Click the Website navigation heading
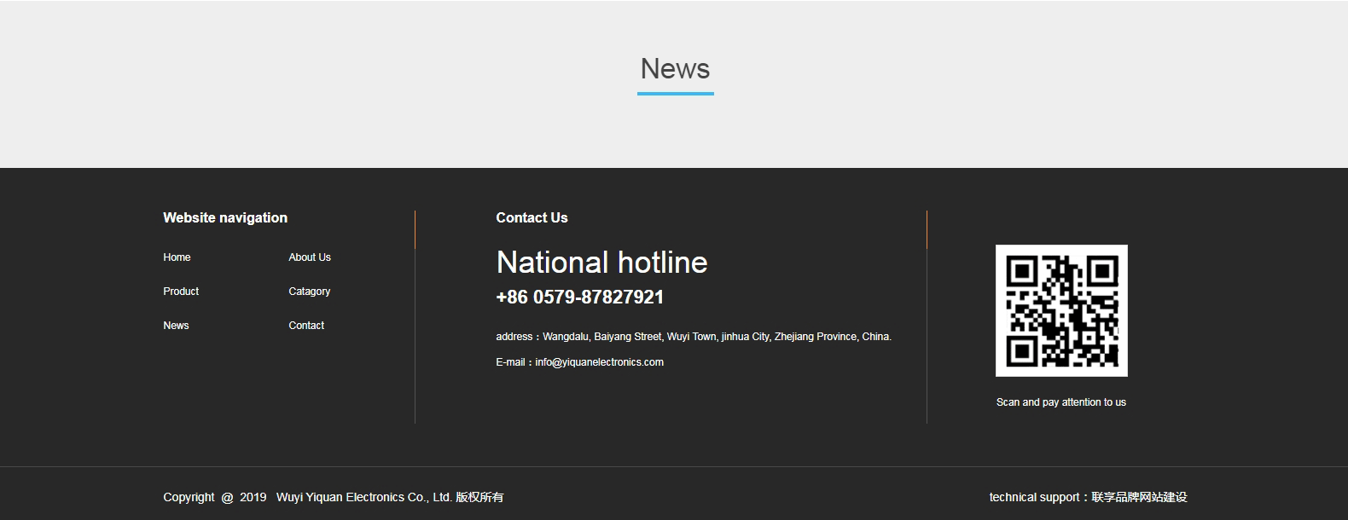Image resolution: width=1348 pixels, height=520 pixels. click(x=225, y=218)
